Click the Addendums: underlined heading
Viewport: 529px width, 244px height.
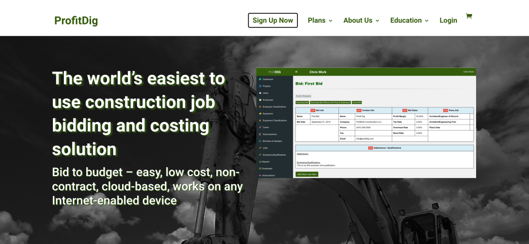pos(302,154)
